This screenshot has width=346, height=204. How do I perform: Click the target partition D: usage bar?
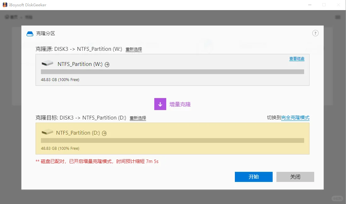point(172,140)
